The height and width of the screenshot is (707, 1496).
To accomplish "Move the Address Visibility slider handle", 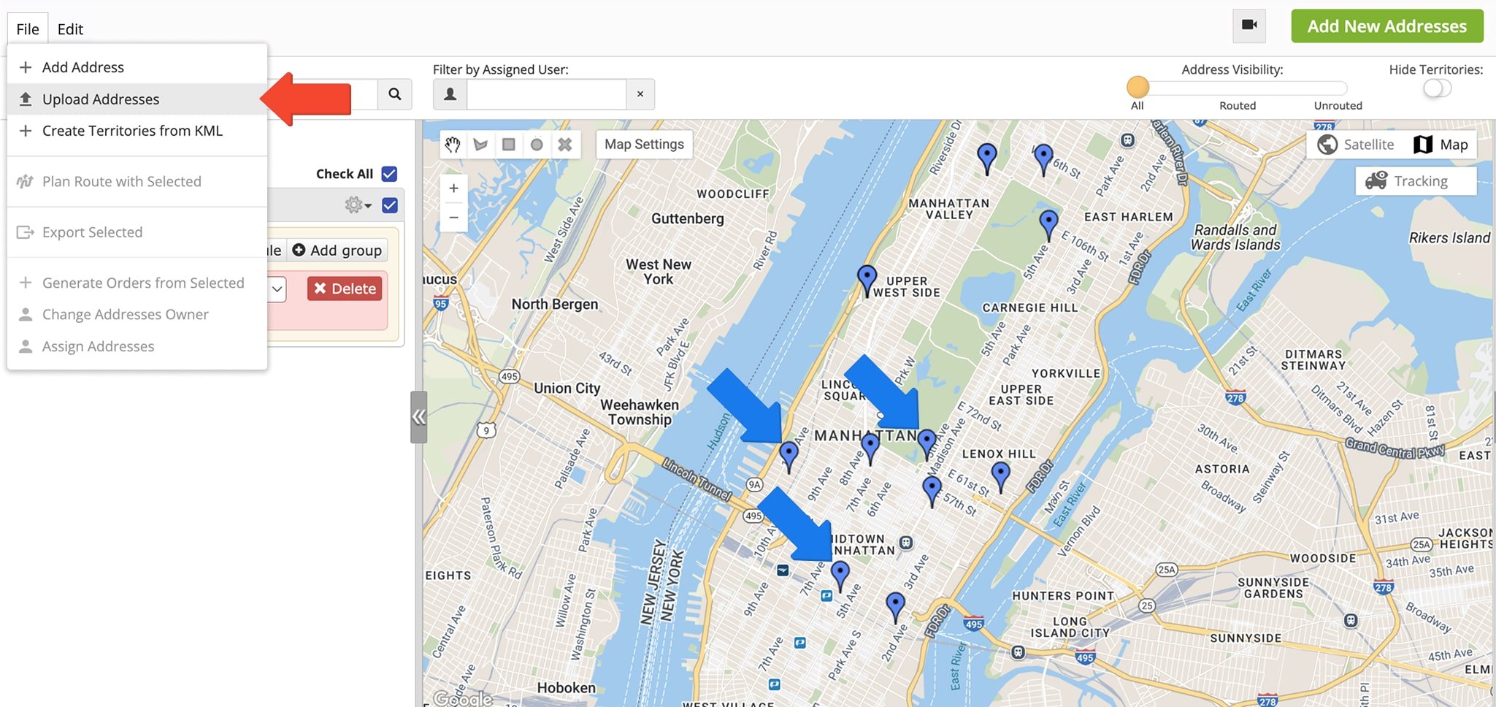I will (x=1138, y=88).
